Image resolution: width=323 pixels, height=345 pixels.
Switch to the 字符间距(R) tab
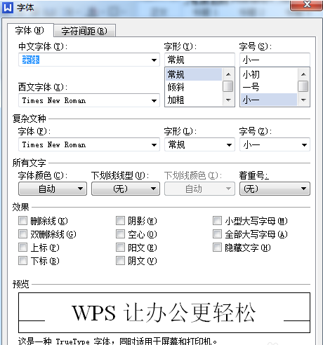[x=84, y=31]
